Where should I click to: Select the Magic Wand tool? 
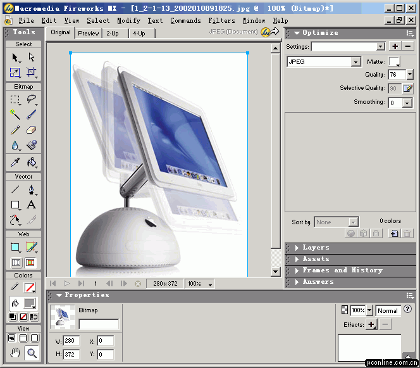coord(15,115)
